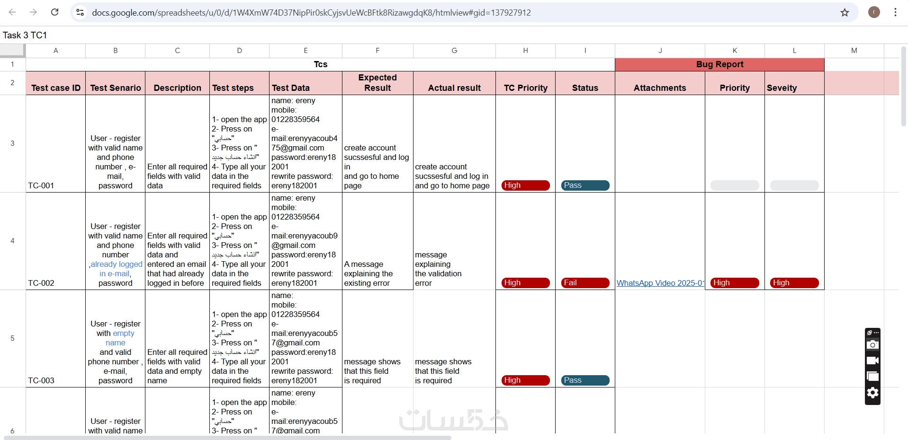Click the "Actual result" header cell

[x=455, y=83]
